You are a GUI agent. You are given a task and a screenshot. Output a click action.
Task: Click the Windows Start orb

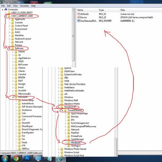(x=5, y=158)
